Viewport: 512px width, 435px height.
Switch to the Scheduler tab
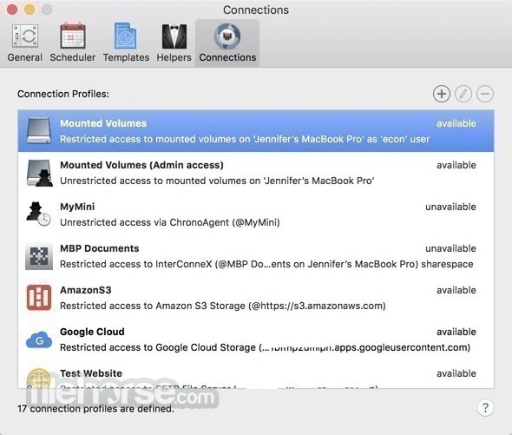click(x=73, y=43)
